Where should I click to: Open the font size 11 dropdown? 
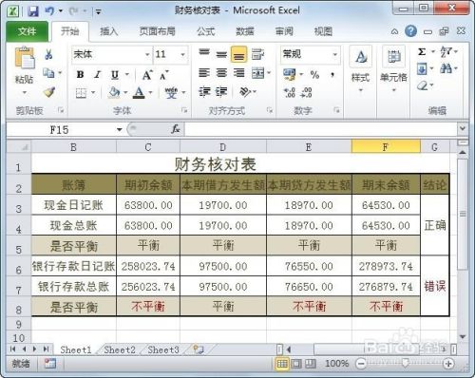click(183, 54)
